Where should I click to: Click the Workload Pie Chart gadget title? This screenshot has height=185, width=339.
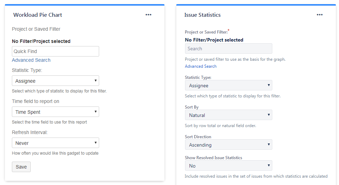click(38, 15)
